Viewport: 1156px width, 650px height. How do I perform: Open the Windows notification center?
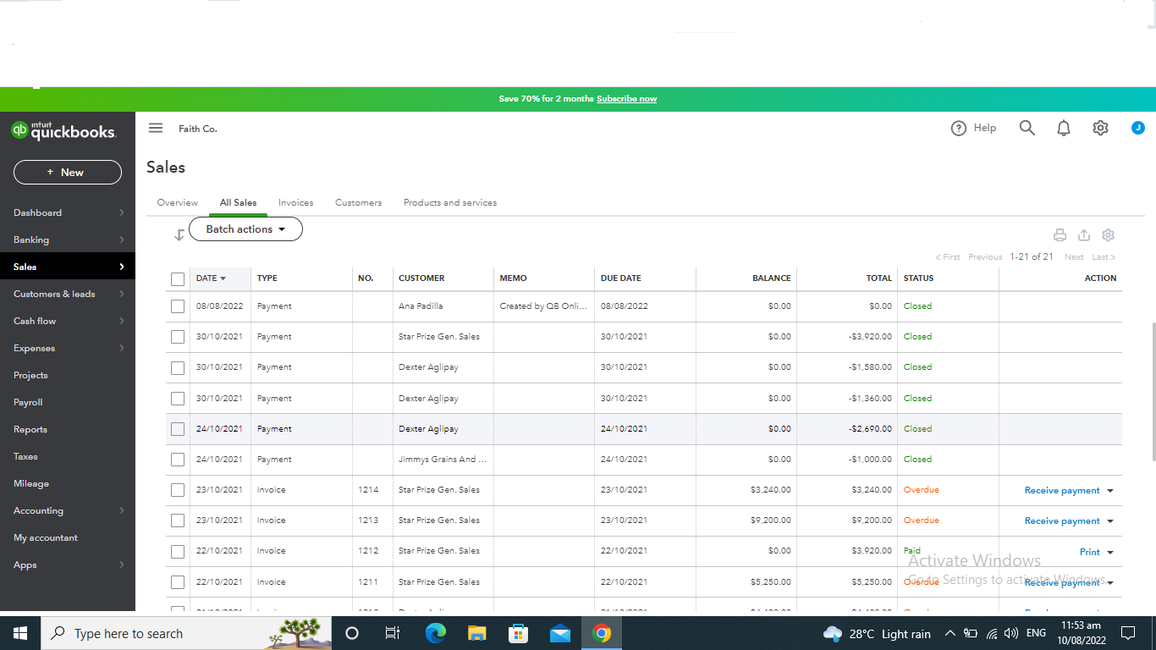(x=1127, y=633)
